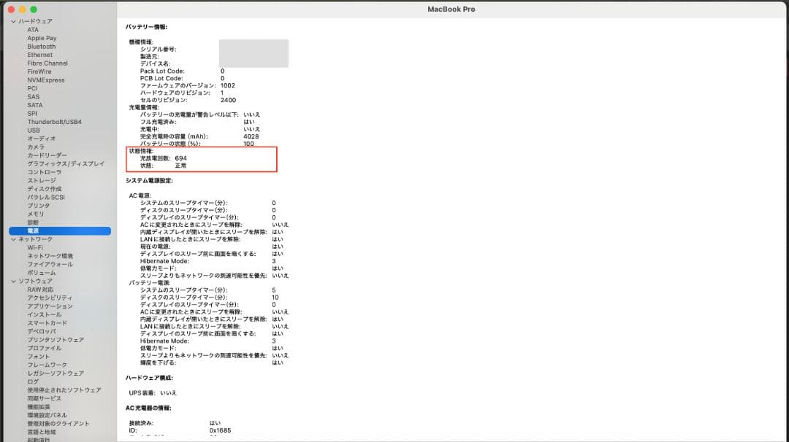
Task: Click the MacBook Pro window title
Action: (451, 9)
